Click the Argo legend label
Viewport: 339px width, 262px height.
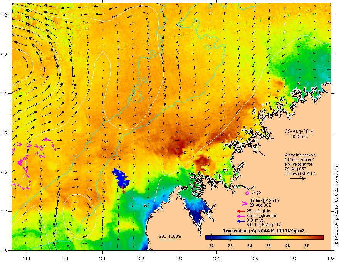[x=257, y=192]
